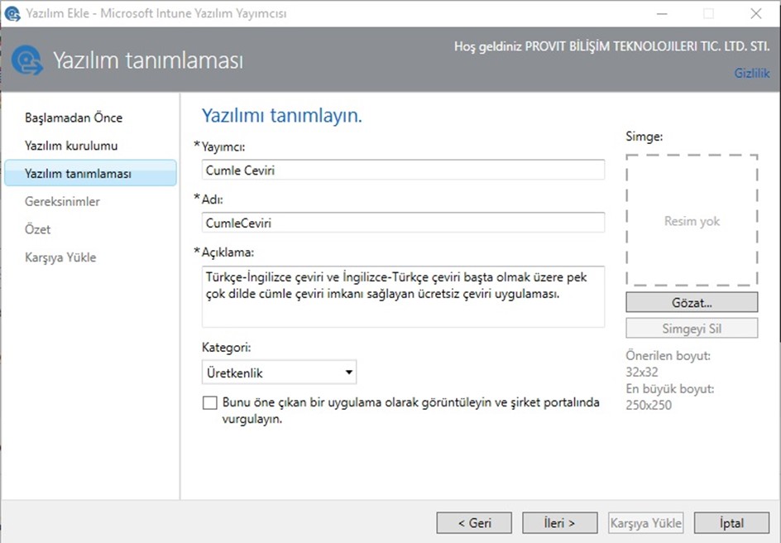Select the Gereksinimler step
Viewport: 781px width, 543px height.
(x=62, y=201)
